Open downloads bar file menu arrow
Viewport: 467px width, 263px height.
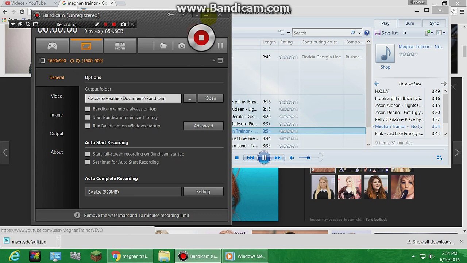pyautogui.click(x=58, y=240)
